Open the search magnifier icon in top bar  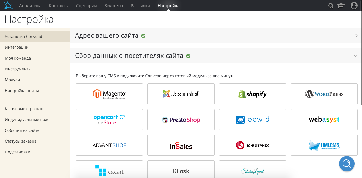point(331,6)
